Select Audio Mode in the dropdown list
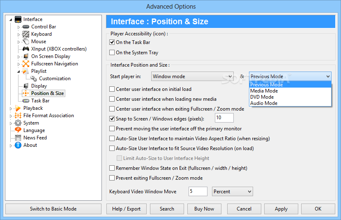The image size is (341, 220). pos(263,103)
